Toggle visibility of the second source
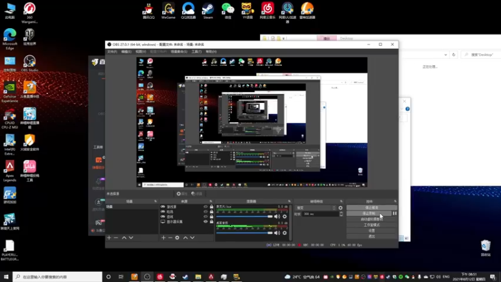Viewport: 501px width, 282px height. pyautogui.click(x=205, y=212)
